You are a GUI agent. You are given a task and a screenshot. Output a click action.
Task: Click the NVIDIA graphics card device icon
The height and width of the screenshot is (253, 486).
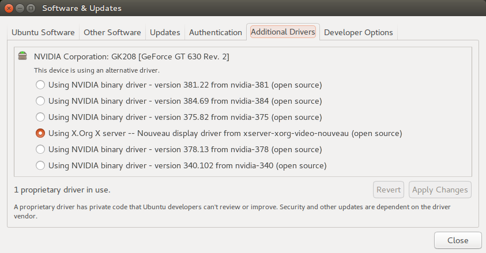click(x=22, y=56)
